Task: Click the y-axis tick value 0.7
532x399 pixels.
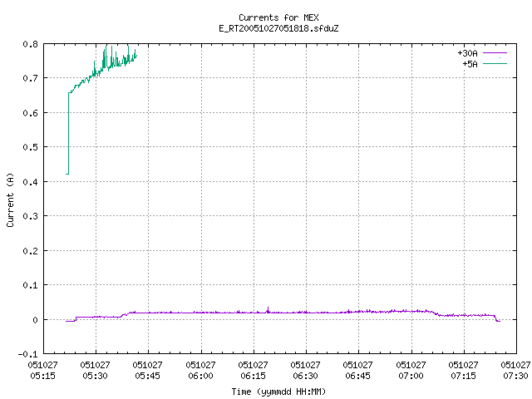Action: (x=30, y=78)
